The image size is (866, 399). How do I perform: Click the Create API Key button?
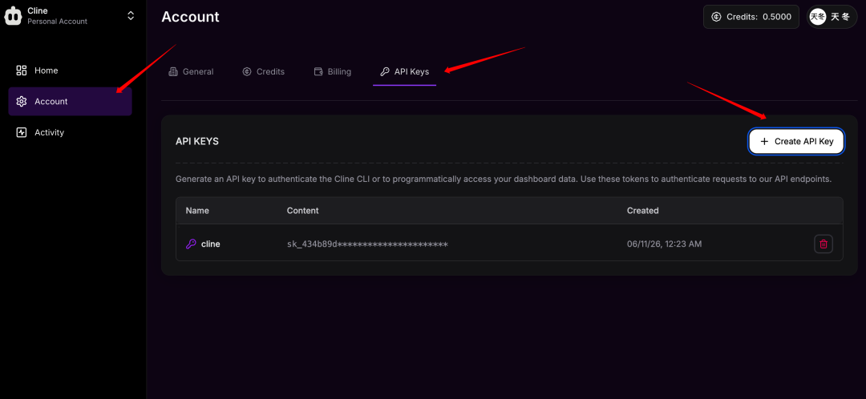pyautogui.click(x=796, y=141)
